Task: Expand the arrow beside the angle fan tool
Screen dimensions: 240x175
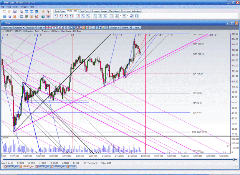Action: (x=120, y=16)
